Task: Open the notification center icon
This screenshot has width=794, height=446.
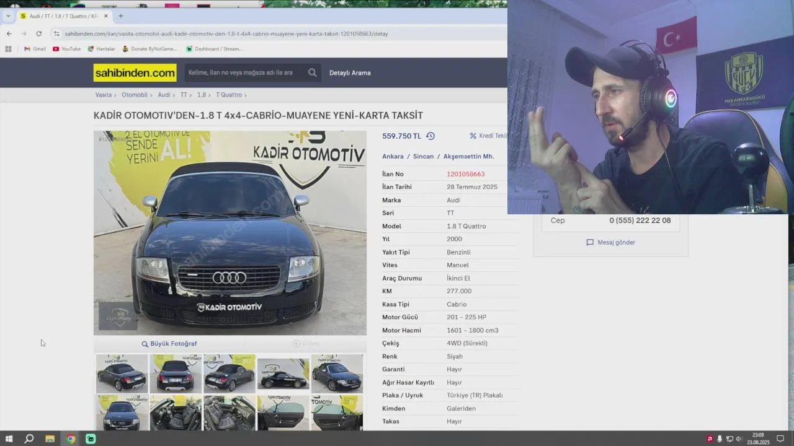Action: 780,439
